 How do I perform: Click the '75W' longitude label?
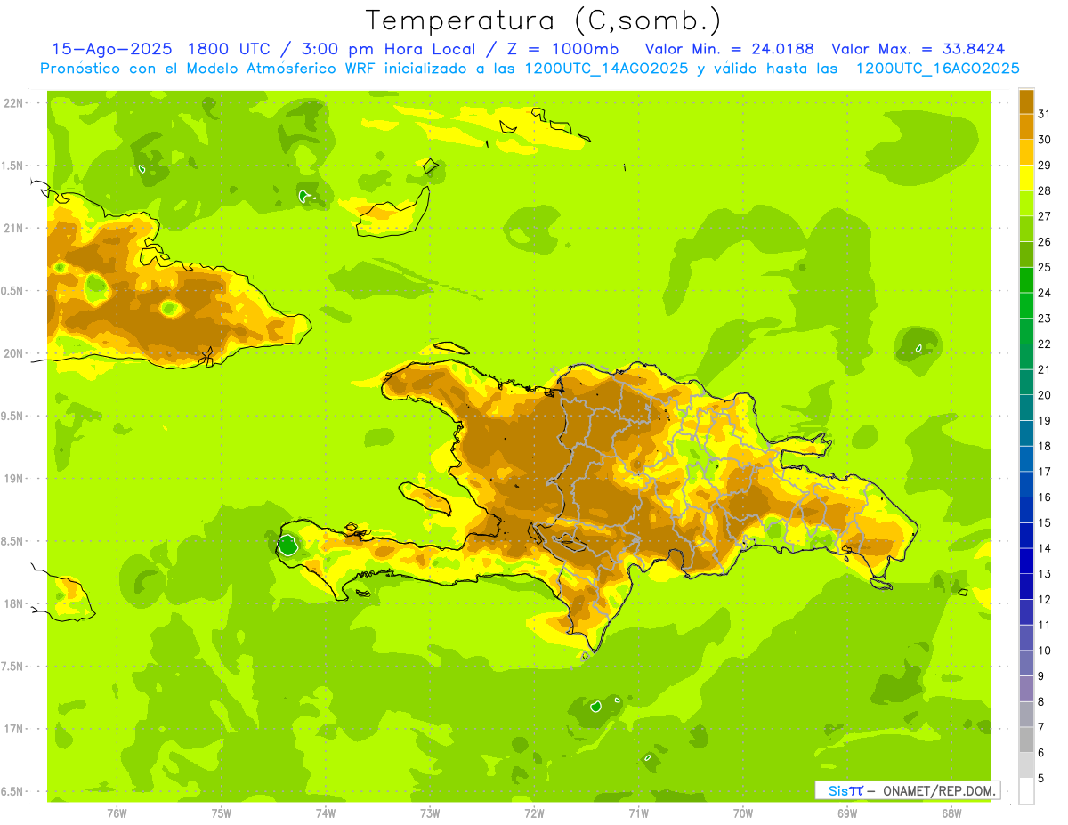coord(221,813)
